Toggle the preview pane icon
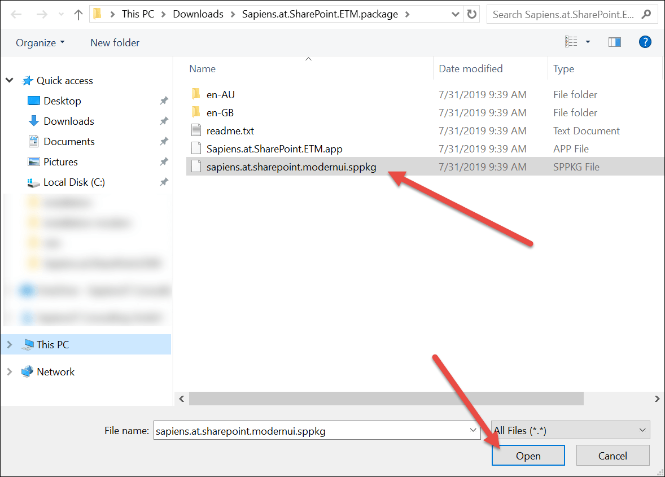 click(x=615, y=42)
